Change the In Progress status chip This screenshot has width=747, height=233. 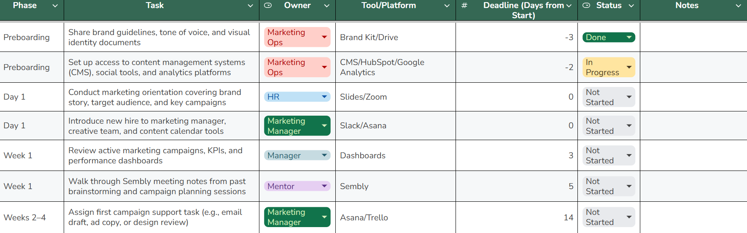pos(608,67)
